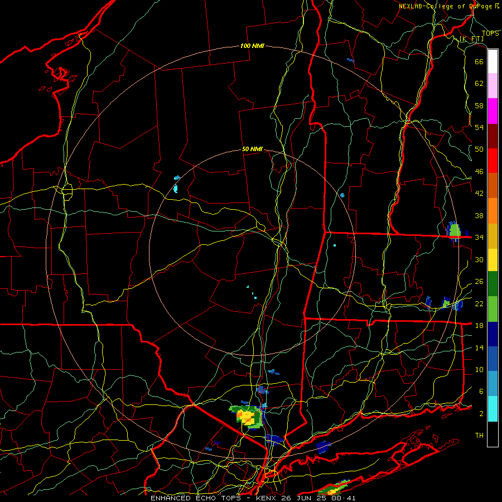Click the black TH legend swatch
Viewport: 502px width, 502px height.
(x=493, y=434)
